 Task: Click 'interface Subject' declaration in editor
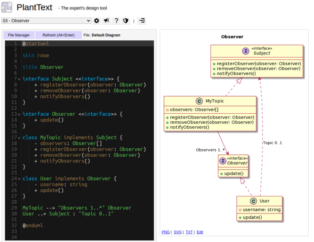[x=71, y=79]
